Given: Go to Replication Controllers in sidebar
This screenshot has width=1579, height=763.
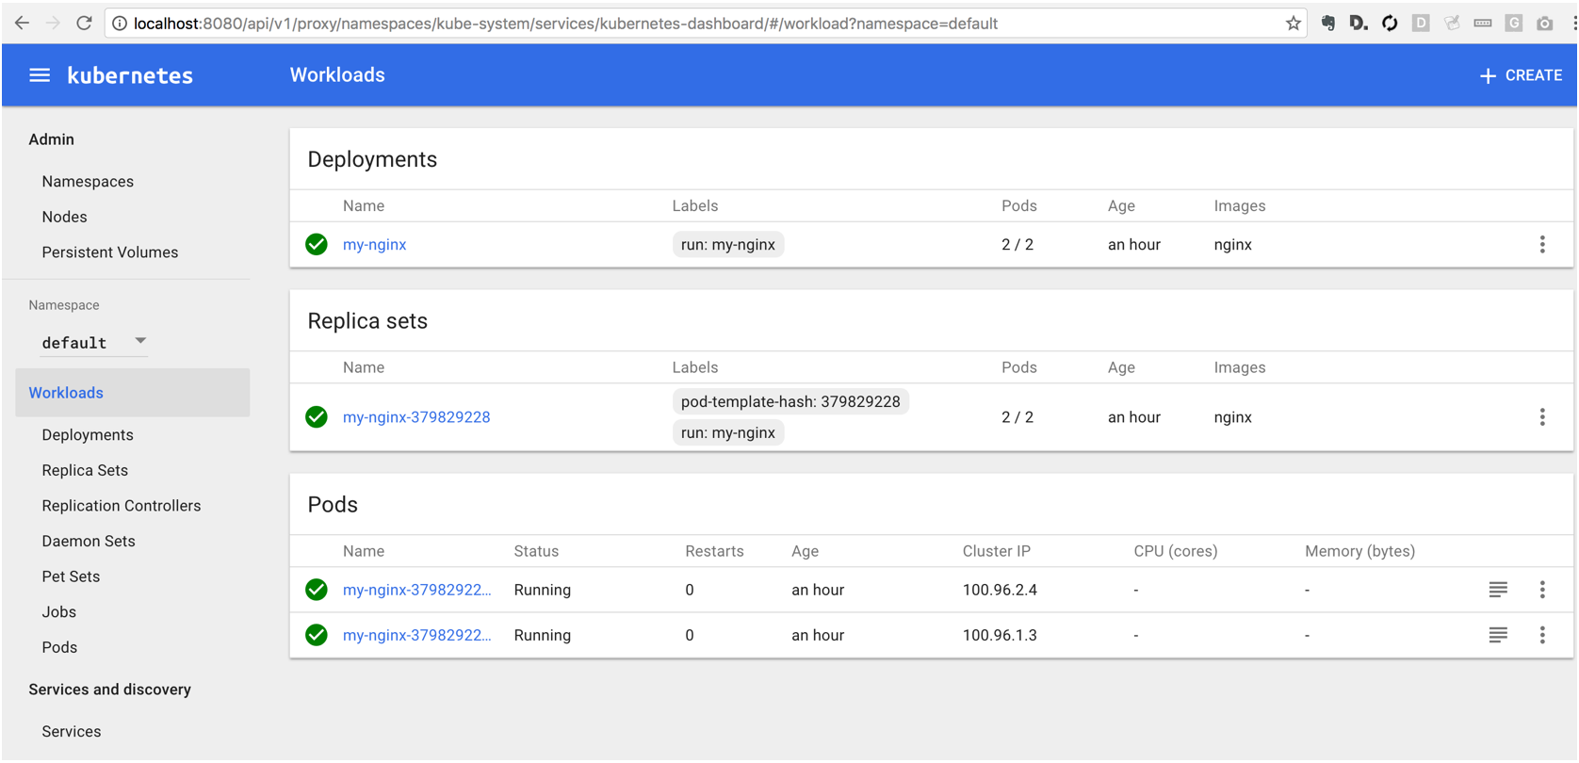Looking at the screenshot, I should (x=122, y=506).
